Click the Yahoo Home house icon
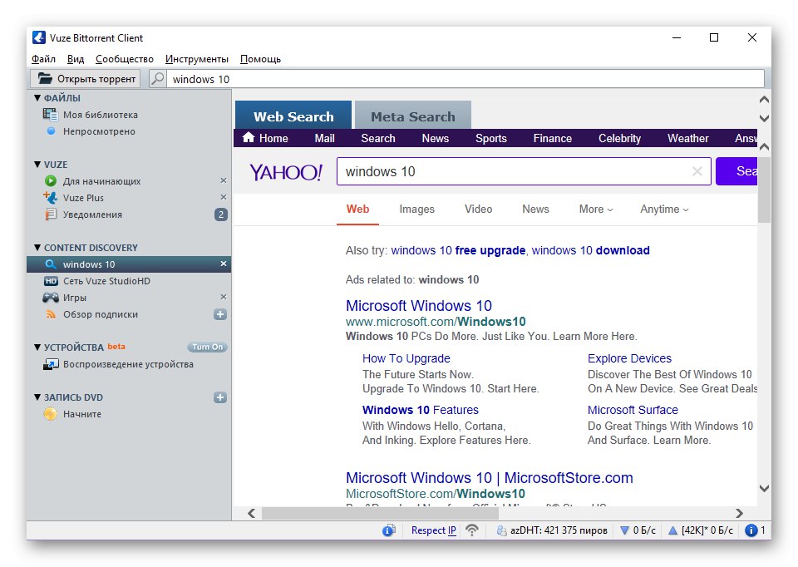 point(249,137)
